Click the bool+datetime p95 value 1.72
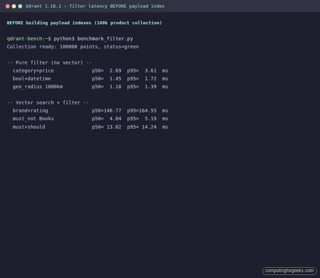The height and width of the screenshot is (278, 320). (151, 79)
